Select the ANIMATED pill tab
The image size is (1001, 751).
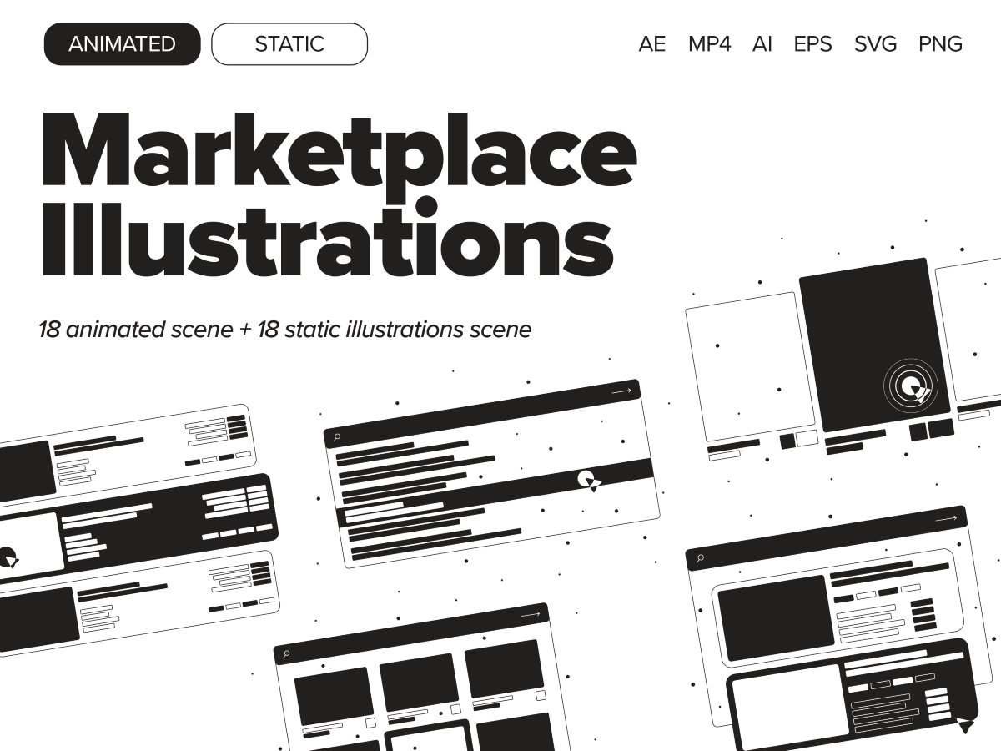click(122, 44)
